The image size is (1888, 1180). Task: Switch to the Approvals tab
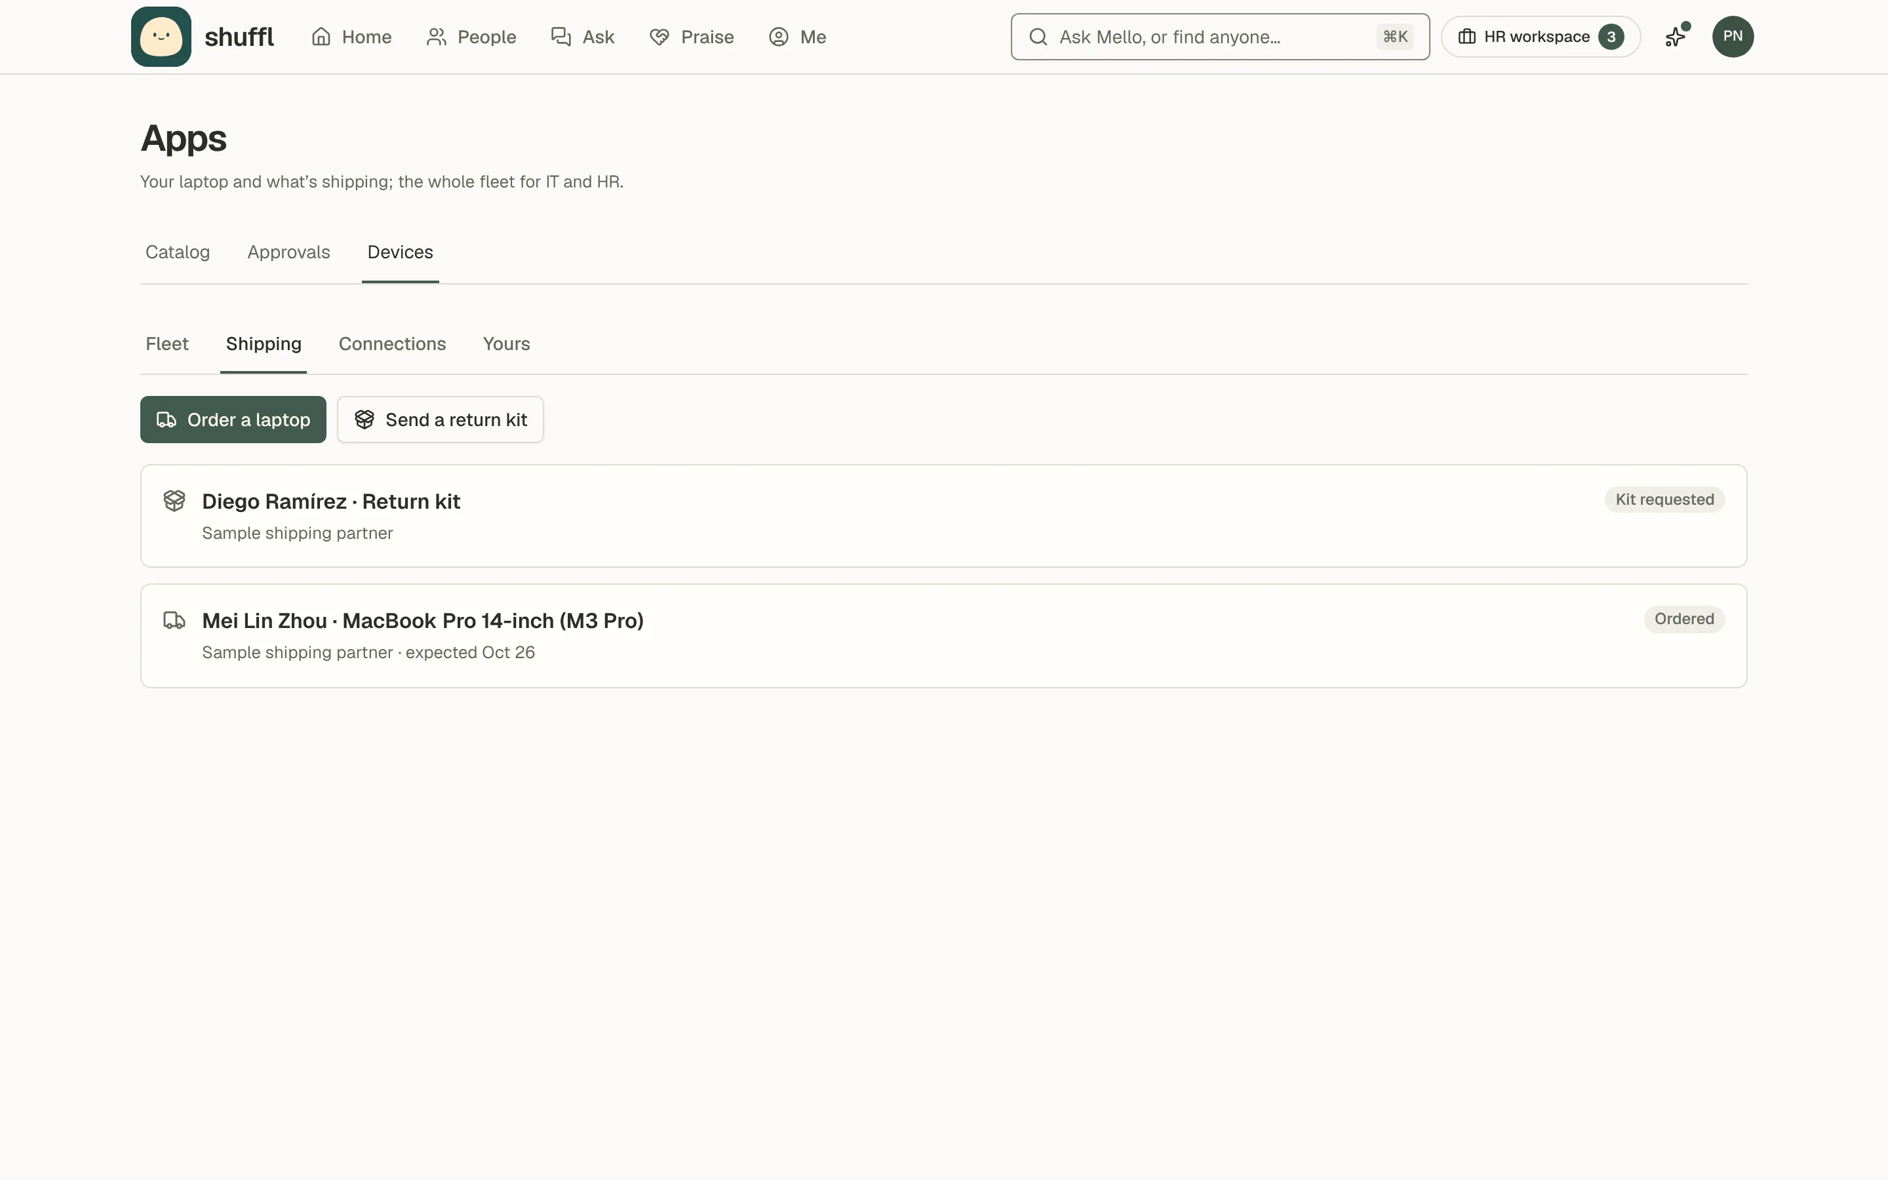pos(288,252)
